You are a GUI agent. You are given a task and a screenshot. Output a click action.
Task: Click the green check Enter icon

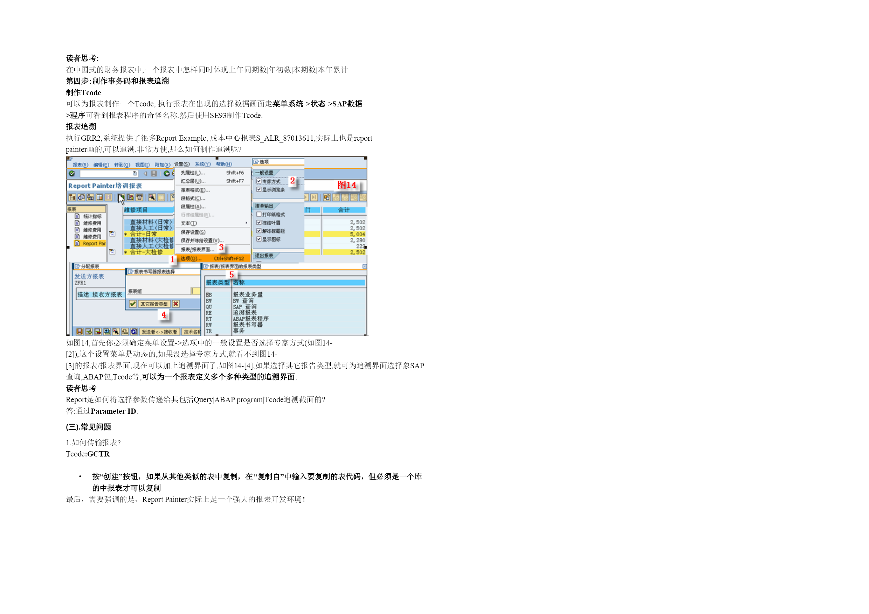point(72,173)
